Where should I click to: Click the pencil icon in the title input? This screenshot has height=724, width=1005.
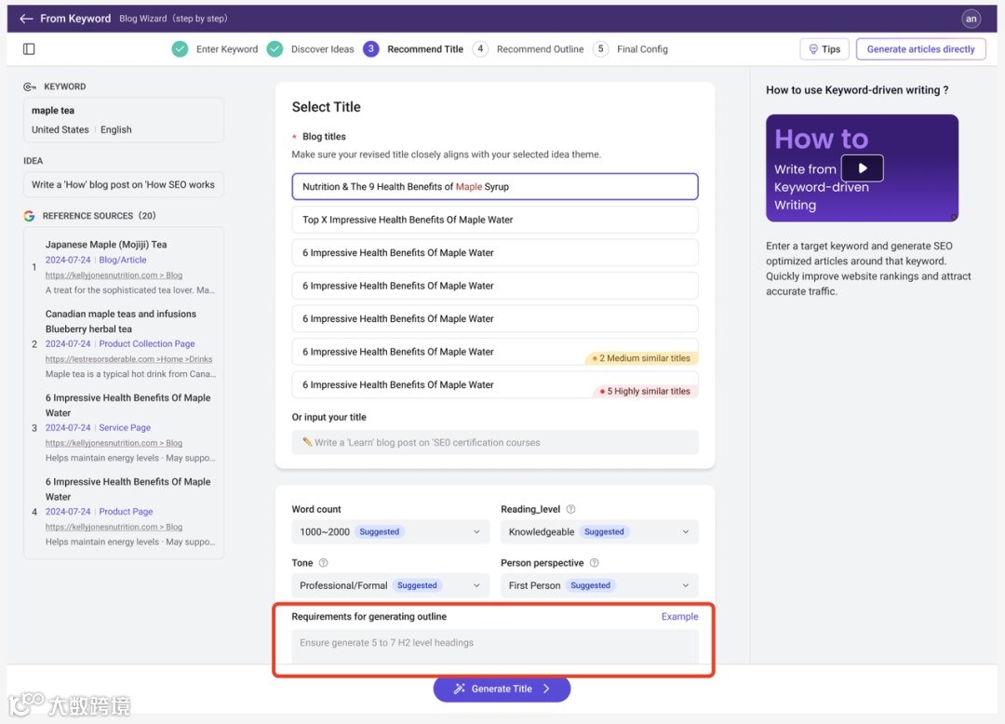pyautogui.click(x=307, y=441)
